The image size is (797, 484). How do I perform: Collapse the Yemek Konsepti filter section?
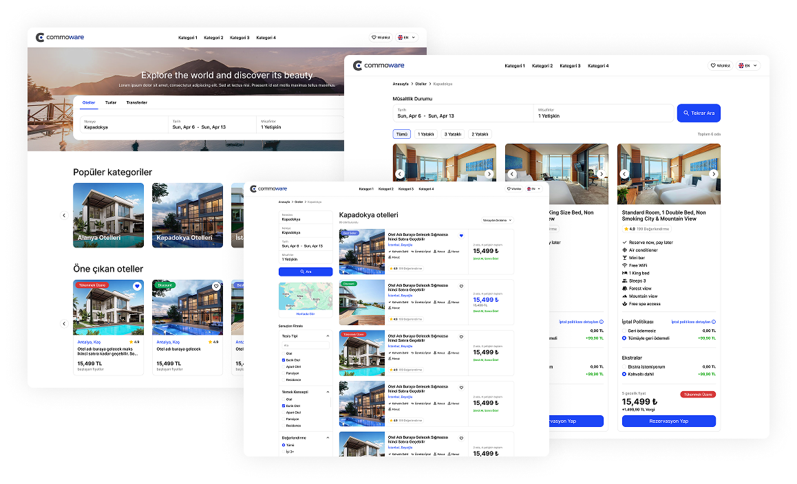328,392
